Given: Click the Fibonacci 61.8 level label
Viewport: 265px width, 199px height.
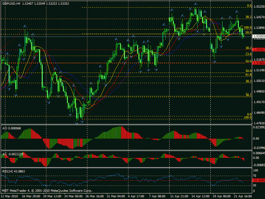Looking at the screenshot, I should 248,75.
